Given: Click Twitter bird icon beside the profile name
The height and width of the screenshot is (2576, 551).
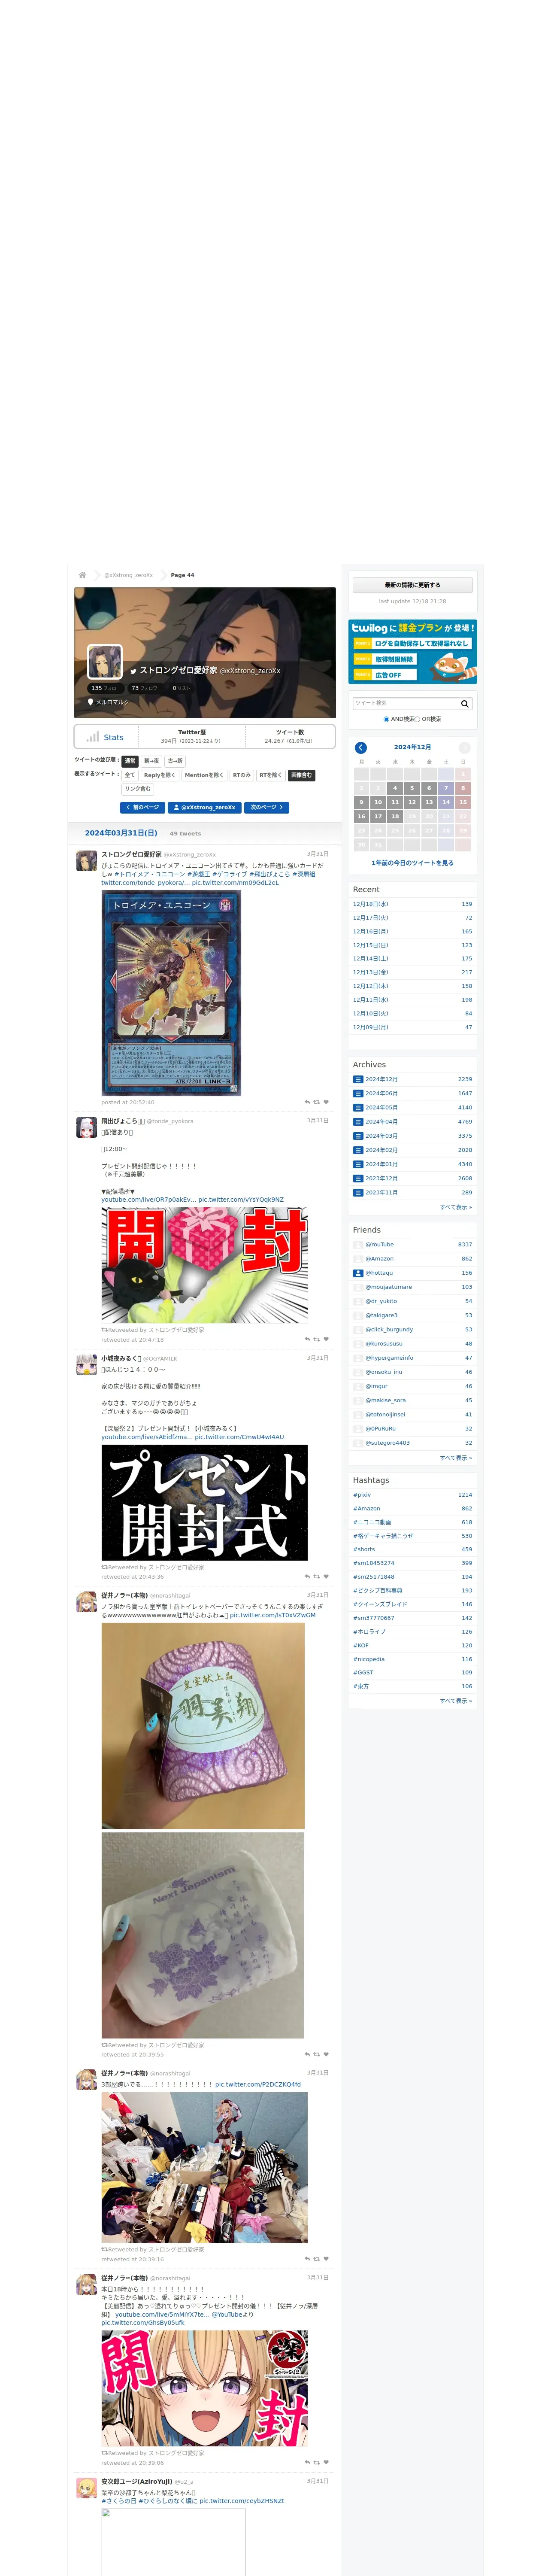Looking at the screenshot, I should point(133,671).
